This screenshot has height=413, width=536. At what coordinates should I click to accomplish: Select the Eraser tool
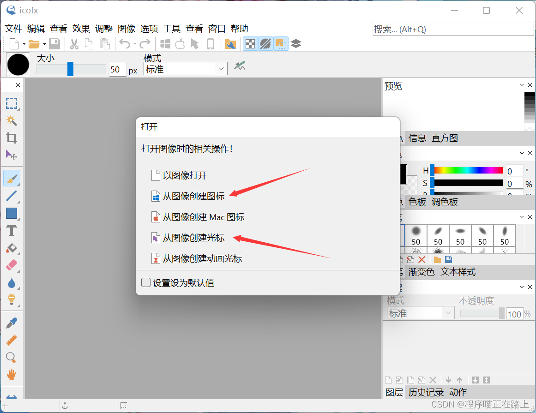[12, 265]
